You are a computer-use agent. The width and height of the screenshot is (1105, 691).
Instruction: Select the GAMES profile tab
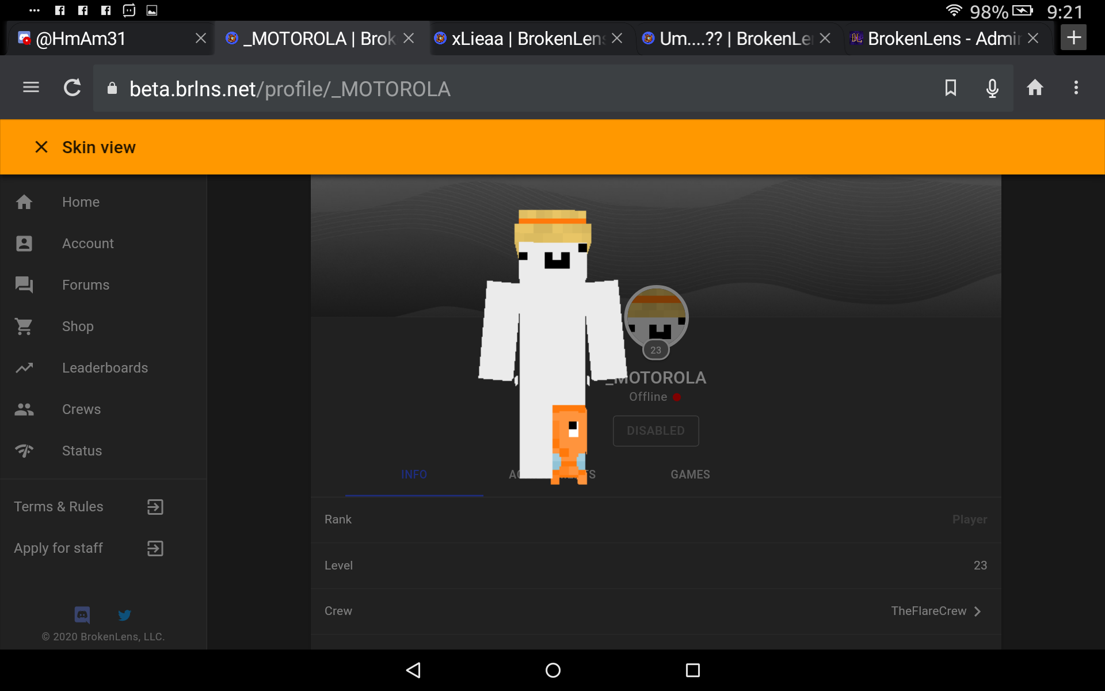(690, 474)
